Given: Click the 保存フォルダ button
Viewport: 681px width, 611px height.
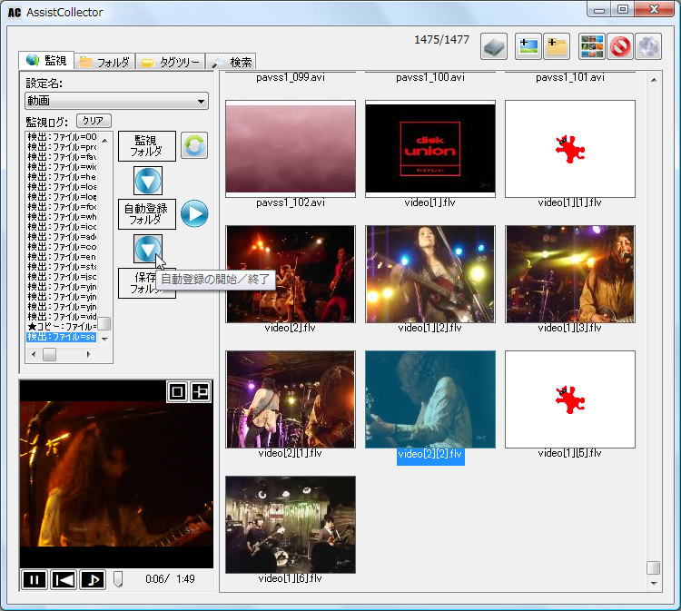Looking at the screenshot, I should pyautogui.click(x=147, y=283).
